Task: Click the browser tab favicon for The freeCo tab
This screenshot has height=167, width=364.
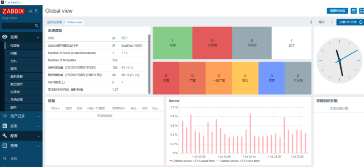Action: (x=2, y=2)
